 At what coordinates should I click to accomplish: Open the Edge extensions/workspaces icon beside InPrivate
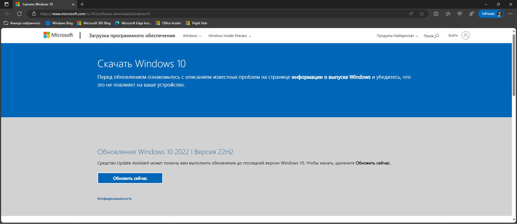(472, 14)
